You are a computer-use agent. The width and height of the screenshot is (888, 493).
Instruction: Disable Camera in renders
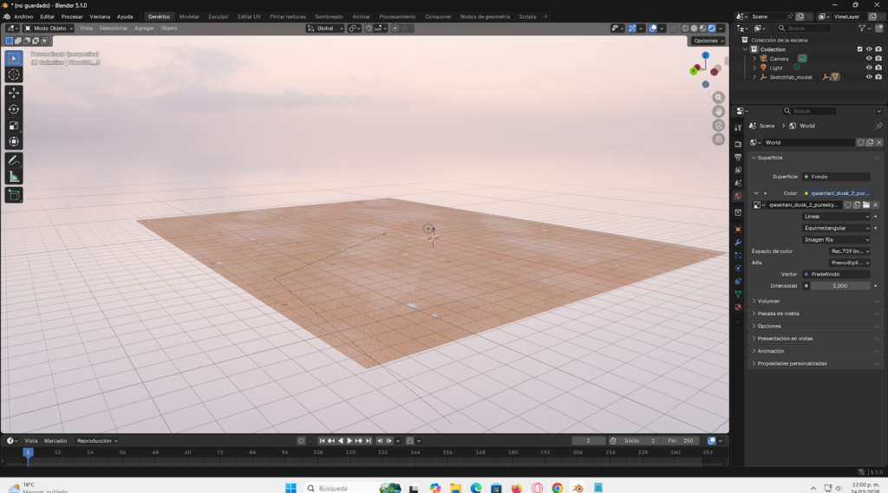(878, 58)
